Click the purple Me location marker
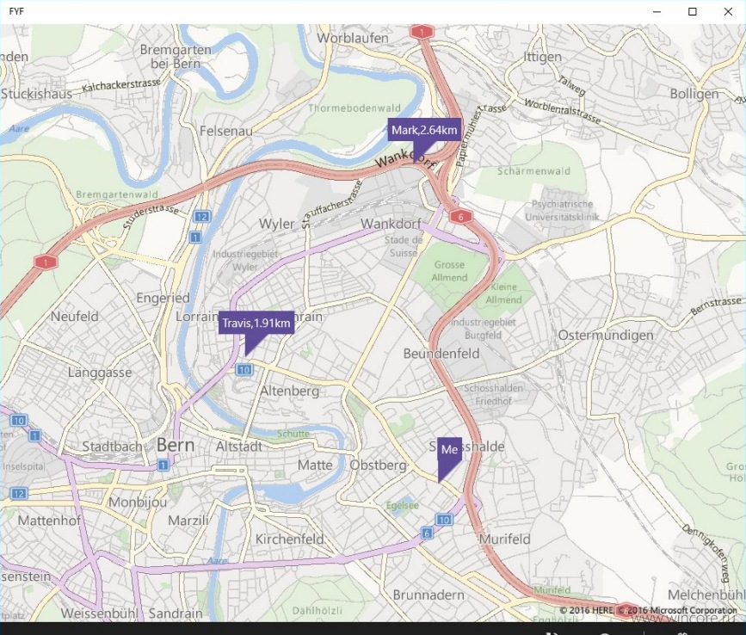Viewport: 746px width, 635px height. pos(450,450)
